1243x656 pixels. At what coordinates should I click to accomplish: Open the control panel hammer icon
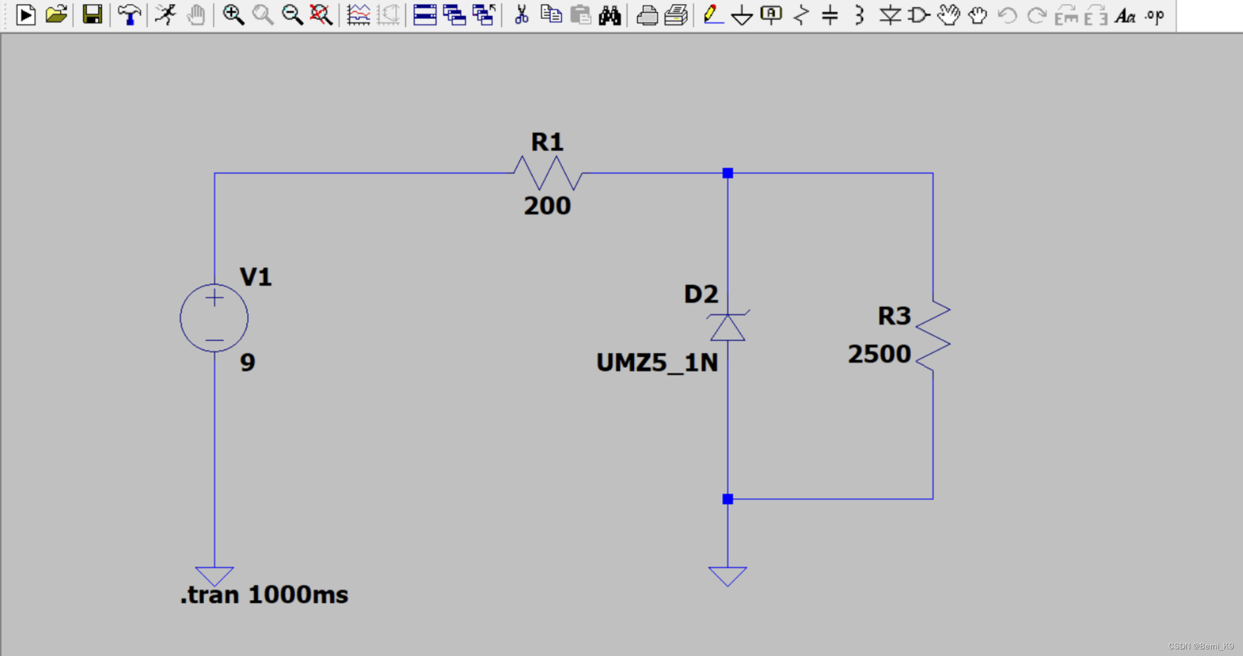click(x=129, y=15)
